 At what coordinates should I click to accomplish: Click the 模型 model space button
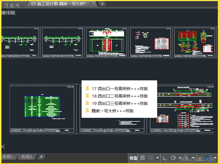(x=134, y=158)
